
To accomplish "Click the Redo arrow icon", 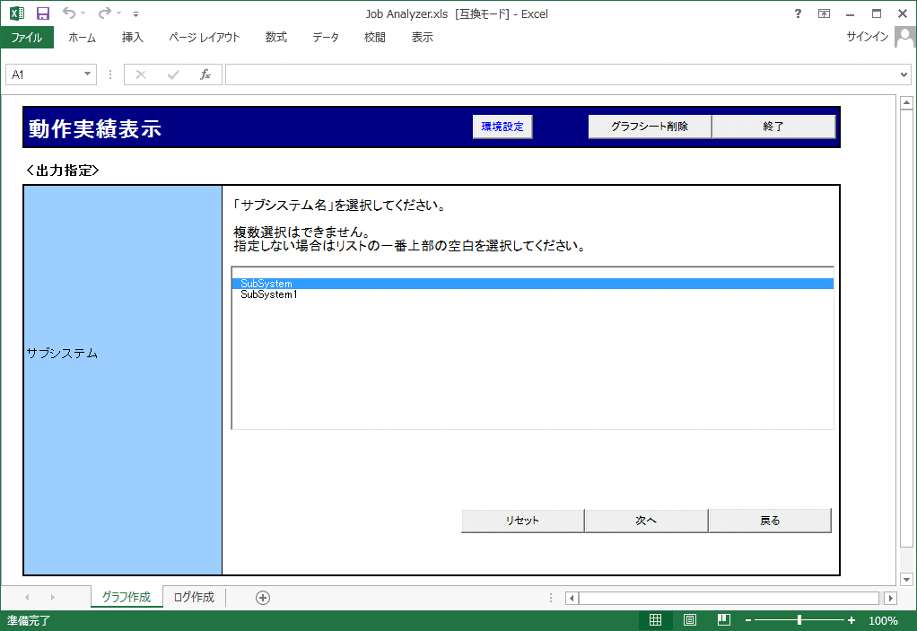I will pyautogui.click(x=104, y=13).
